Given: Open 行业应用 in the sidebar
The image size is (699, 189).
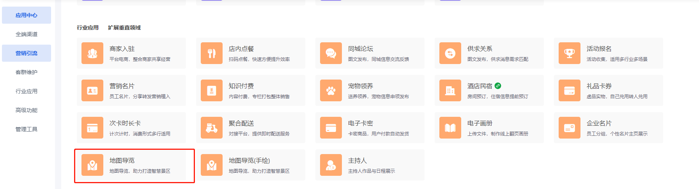Looking at the screenshot, I should pyautogui.click(x=27, y=91).
